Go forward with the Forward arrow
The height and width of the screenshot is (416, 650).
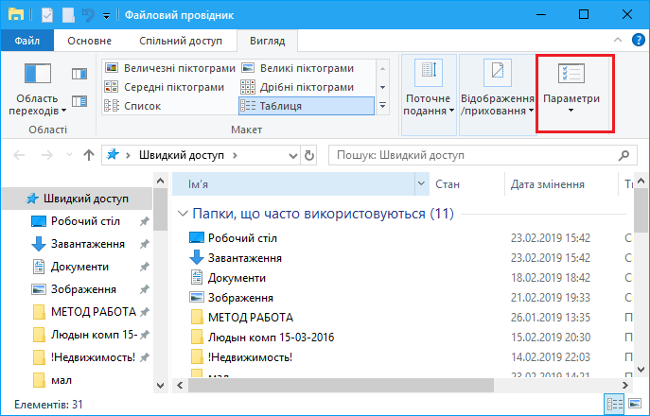47,155
